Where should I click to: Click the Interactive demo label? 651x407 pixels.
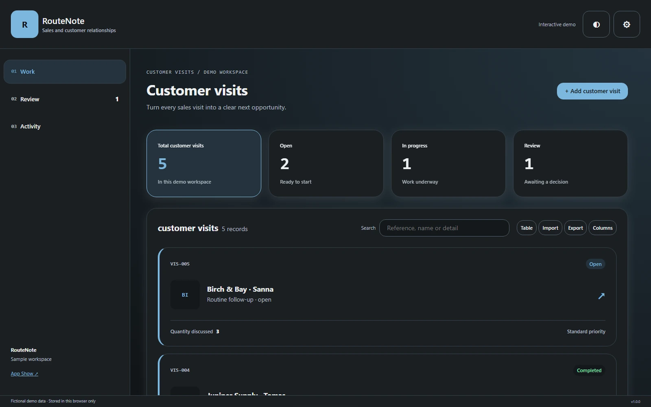click(x=557, y=24)
